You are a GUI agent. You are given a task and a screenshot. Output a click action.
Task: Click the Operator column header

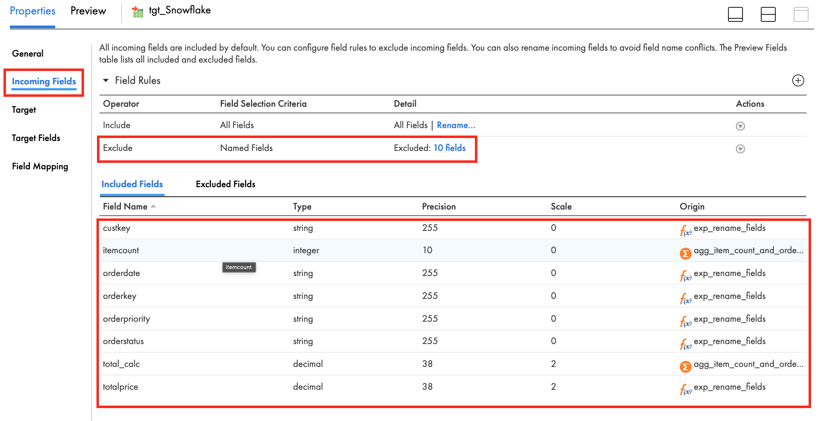click(121, 104)
